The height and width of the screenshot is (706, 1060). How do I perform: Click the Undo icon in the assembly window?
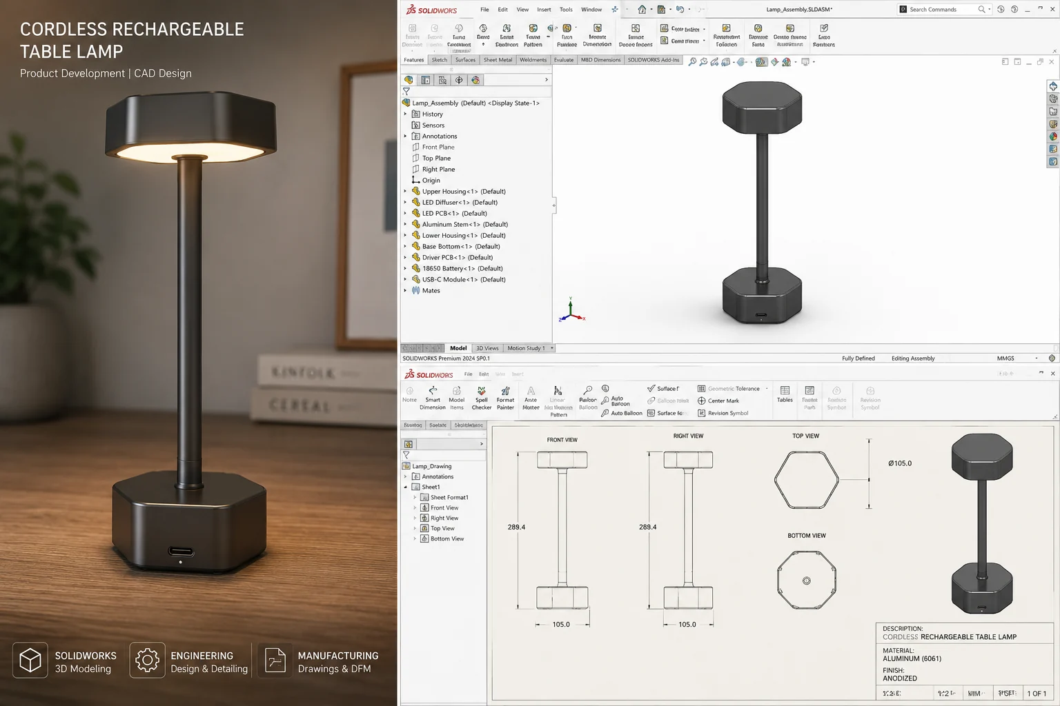(x=680, y=10)
